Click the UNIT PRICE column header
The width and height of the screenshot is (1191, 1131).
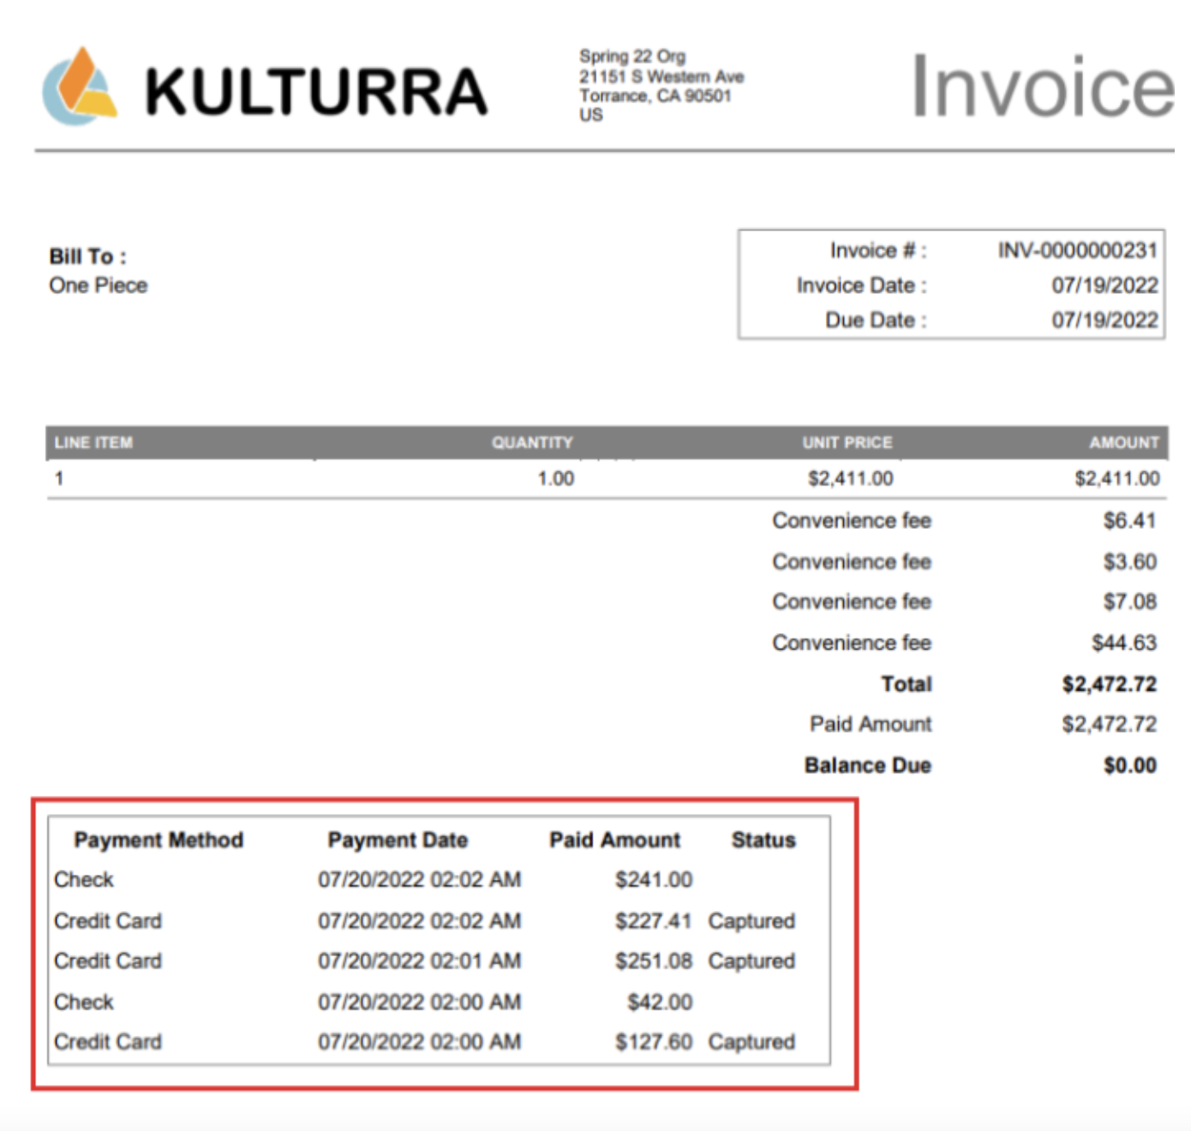pyautogui.click(x=847, y=443)
